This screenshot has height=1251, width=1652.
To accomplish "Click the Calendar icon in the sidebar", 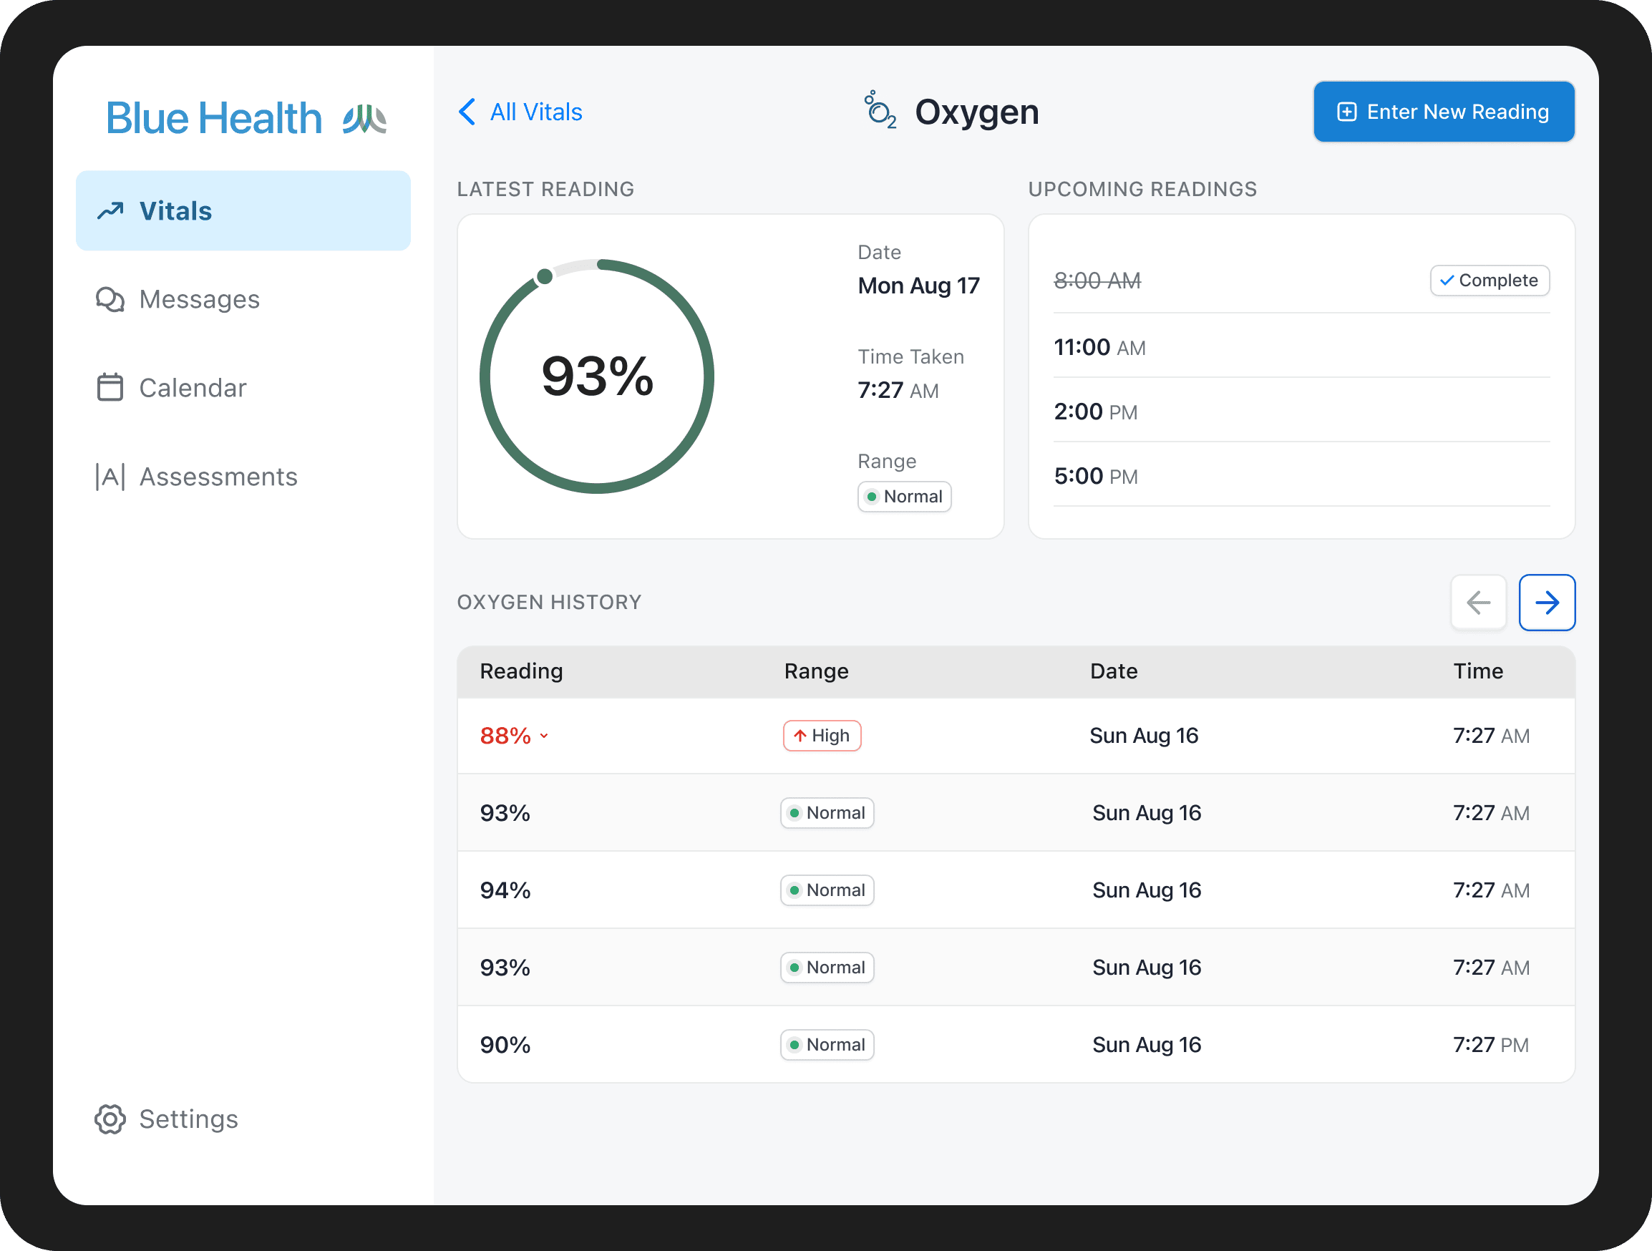I will pyautogui.click(x=110, y=387).
